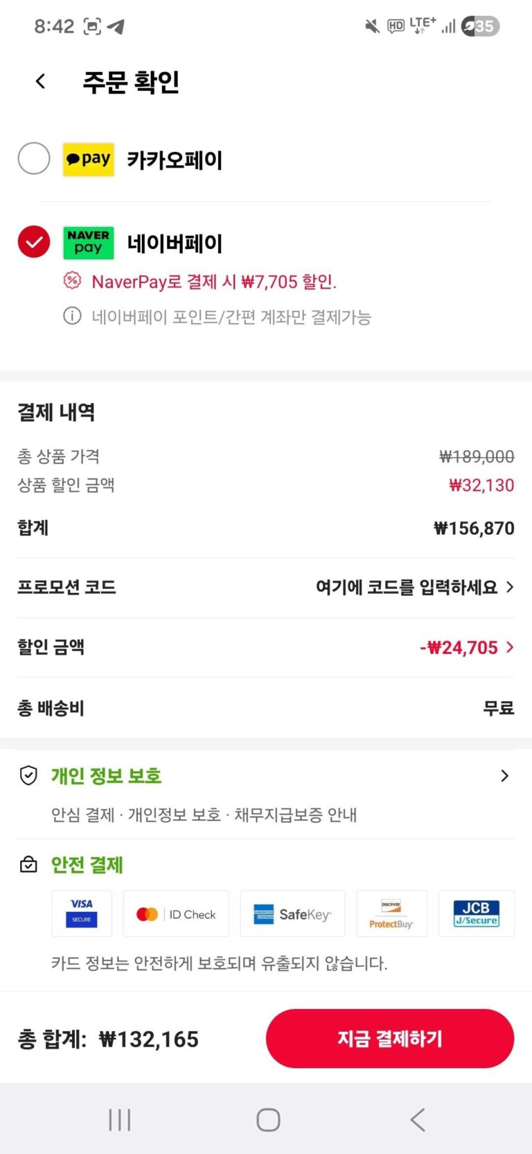This screenshot has height=1154, width=532.
Task: Tap the info icon beside 네이버페이 포인트 notice
Action: click(x=72, y=316)
